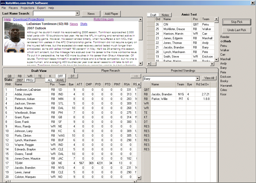Viewport: 256px width, 183px height.
Task: Toggle the WR position filter
Action: 30,76
